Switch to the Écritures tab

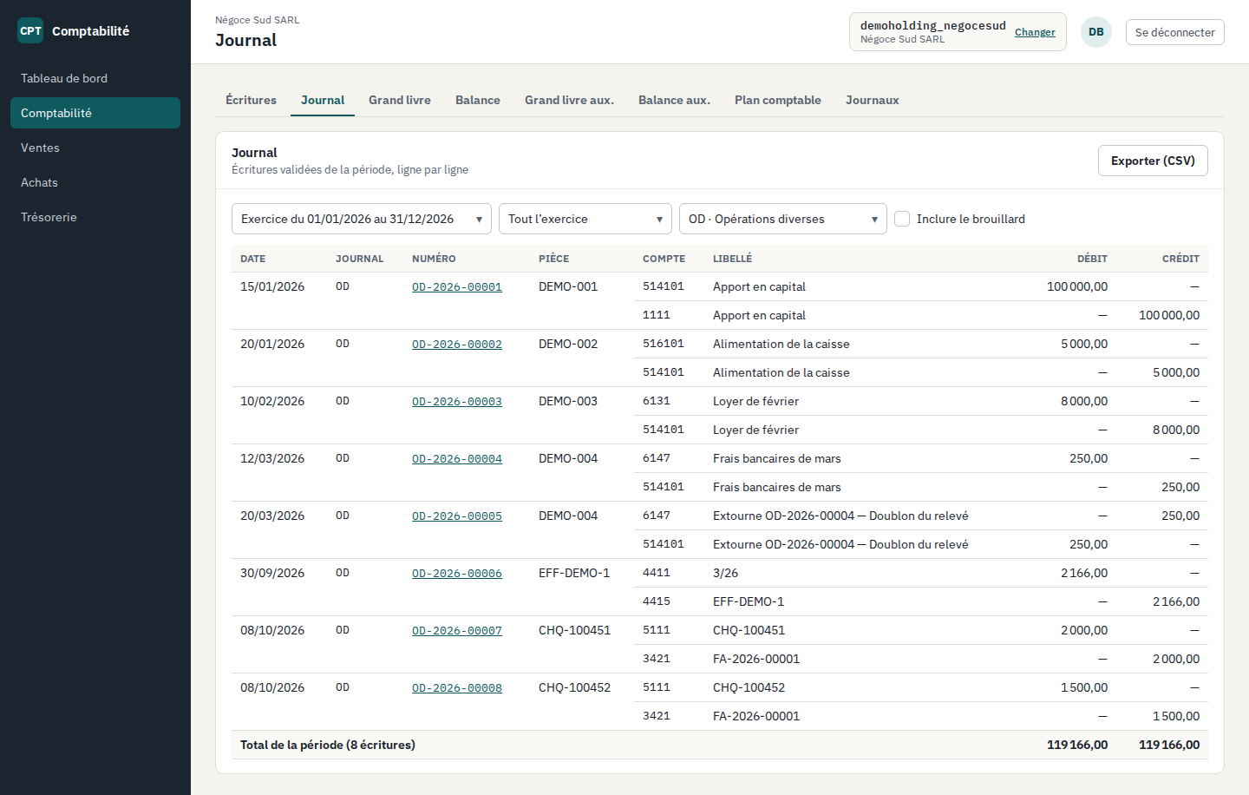pos(251,100)
